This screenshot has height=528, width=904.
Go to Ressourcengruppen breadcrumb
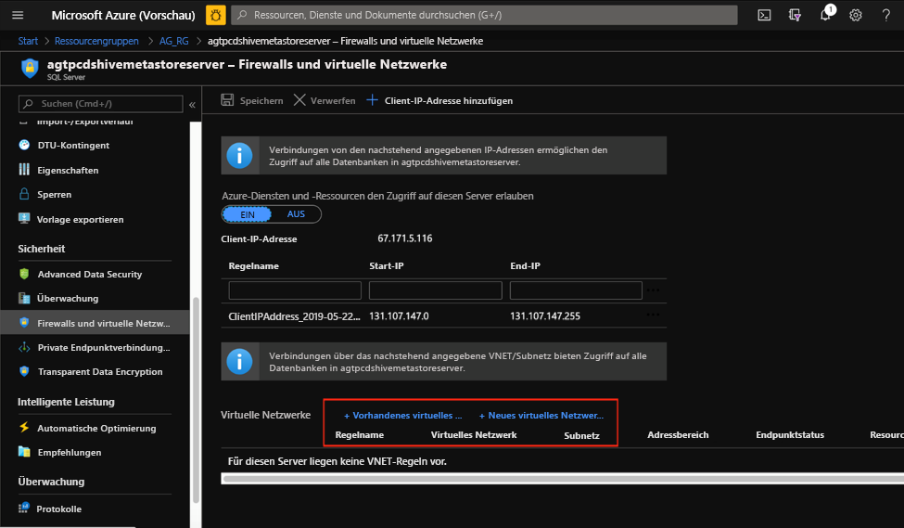96,41
